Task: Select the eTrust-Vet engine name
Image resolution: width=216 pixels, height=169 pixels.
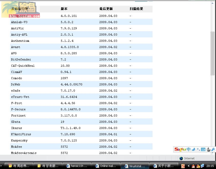Action: tap(20, 97)
